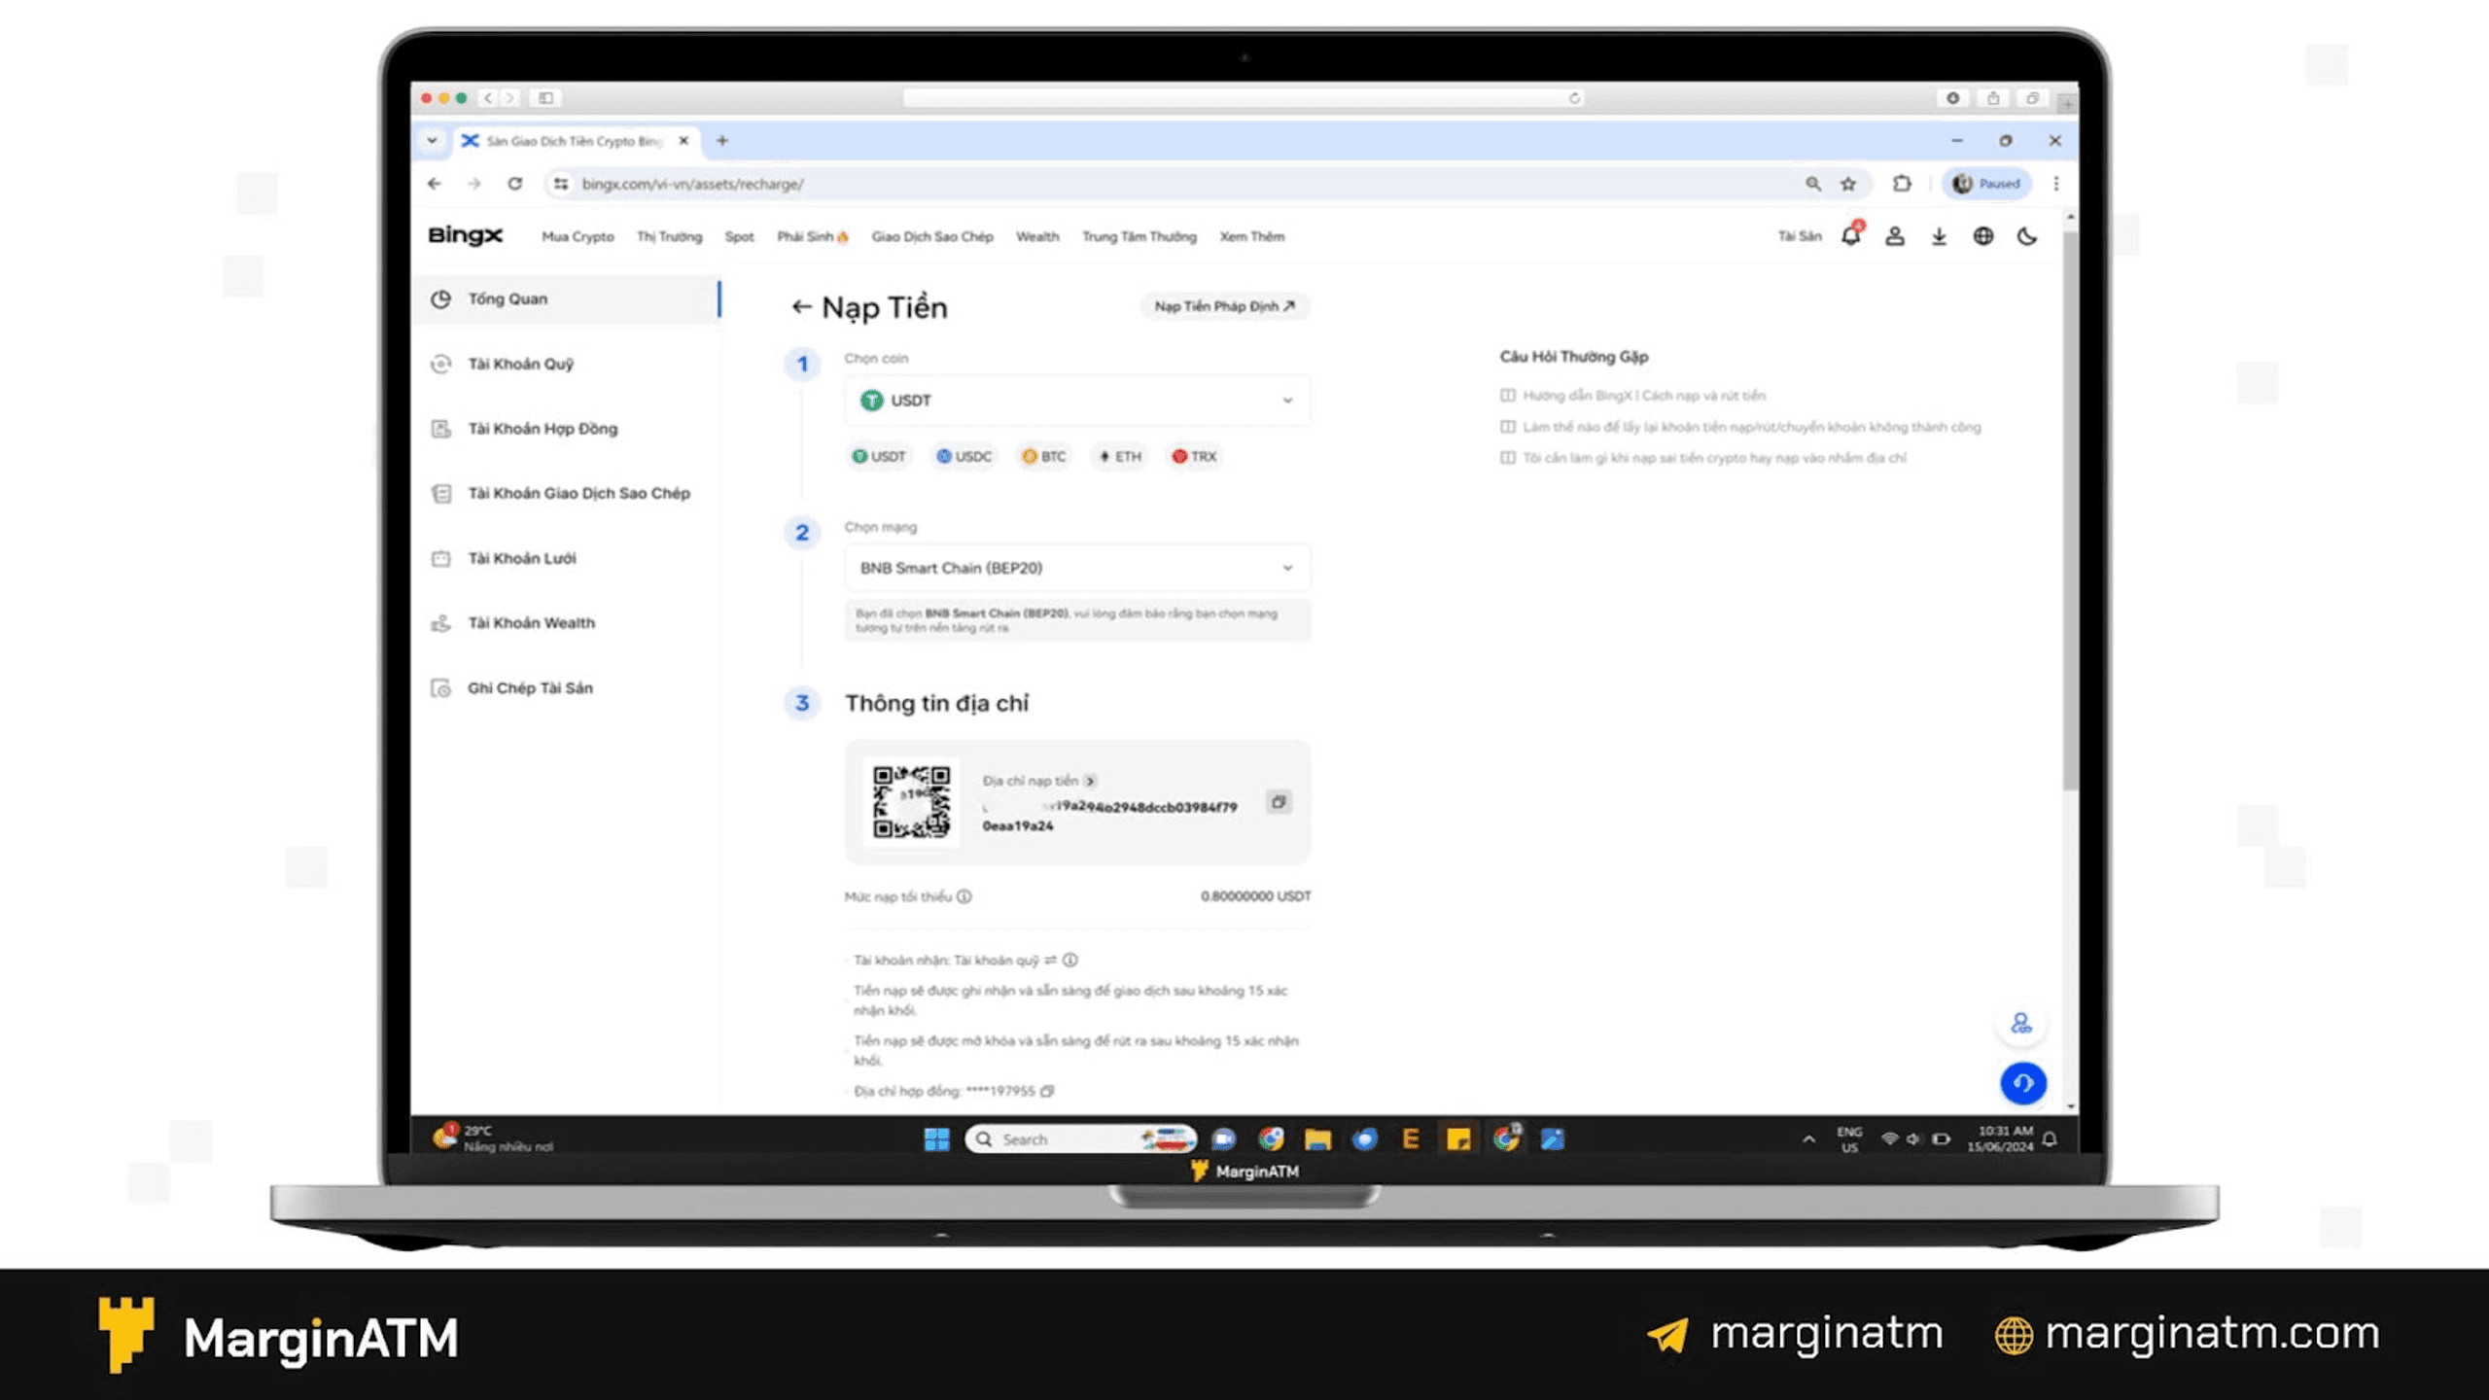The width and height of the screenshot is (2489, 1400).
Task: Click the download app icon
Action: pyautogui.click(x=1939, y=236)
